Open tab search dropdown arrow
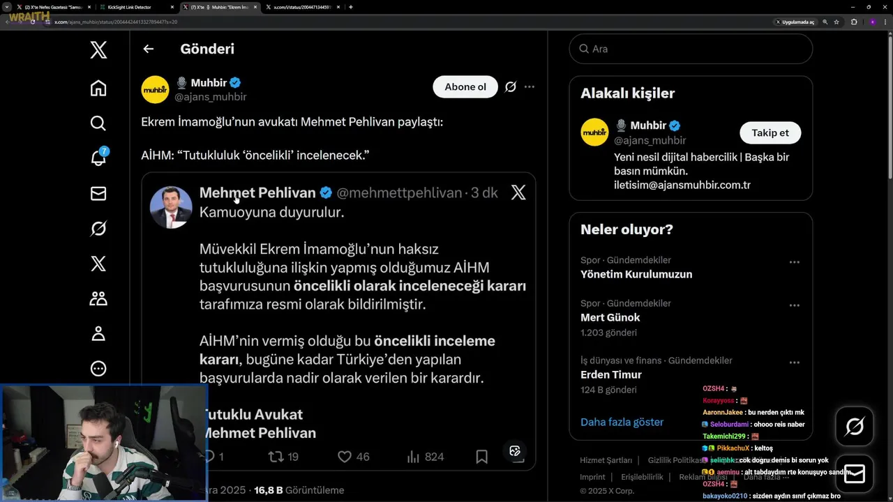This screenshot has height=502, width=893. pyautogui.click(x=6, y=7)
